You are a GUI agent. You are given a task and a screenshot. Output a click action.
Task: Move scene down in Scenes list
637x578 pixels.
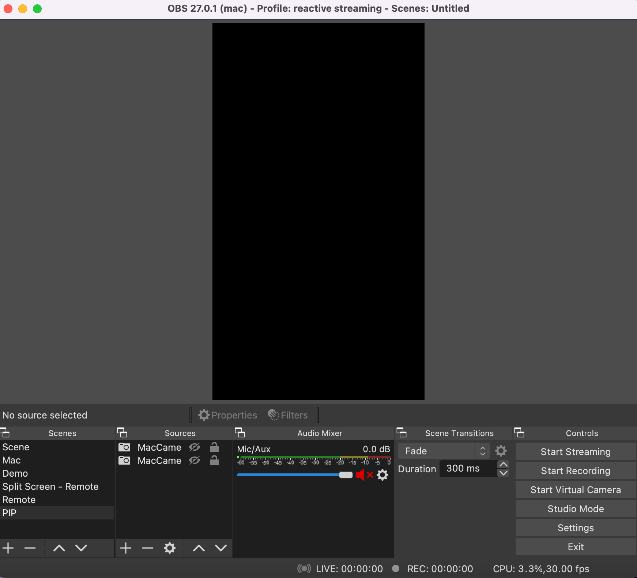[81, 548]
